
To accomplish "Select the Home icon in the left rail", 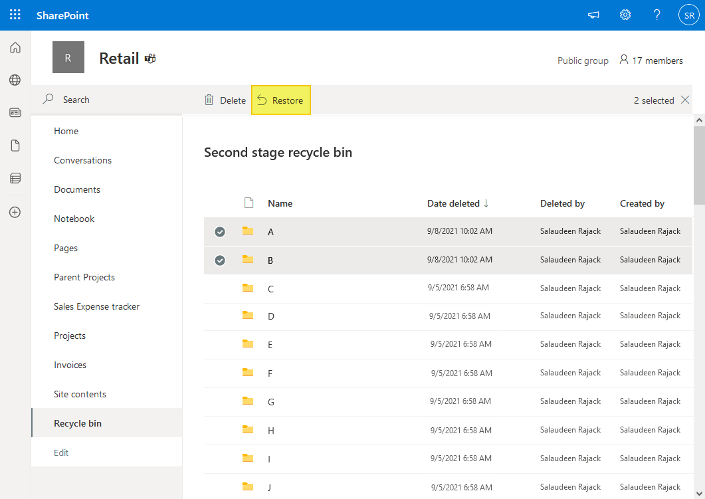I will [15, 47].
